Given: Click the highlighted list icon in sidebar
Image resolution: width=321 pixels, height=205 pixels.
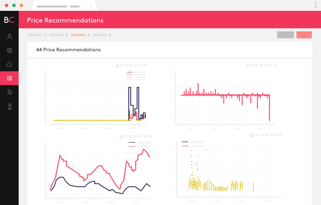Looking at the screenshot, I should point(9,78).
